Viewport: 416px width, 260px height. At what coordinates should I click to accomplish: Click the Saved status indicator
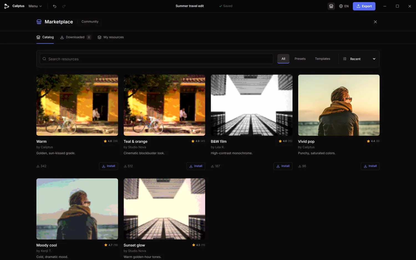point(226,6)
